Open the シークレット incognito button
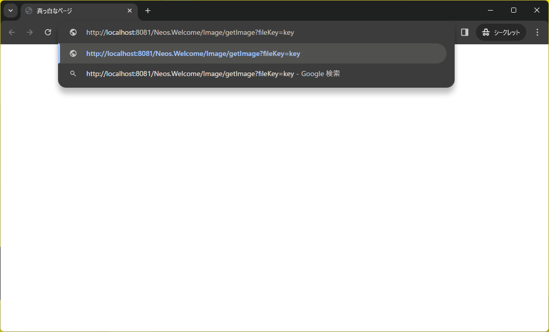This screenshot has width=549, height=332. tap(501, 32)
